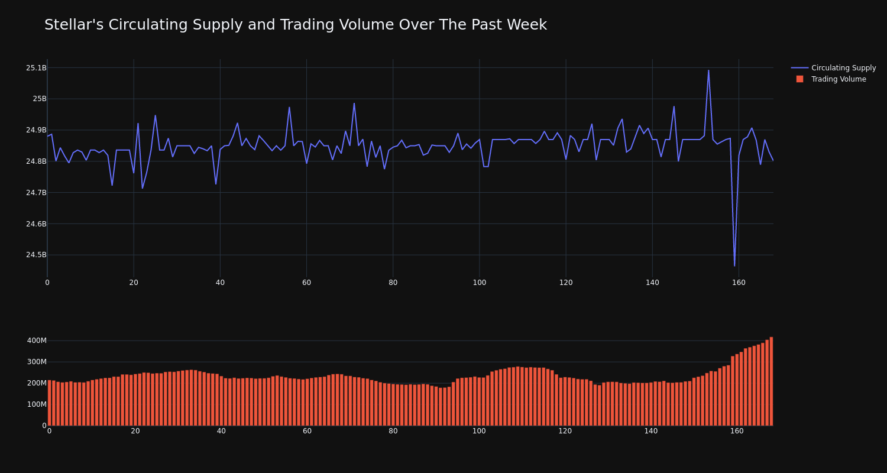Click the 25.1B y-axis label
887x473 pixels.
[36, 68]
